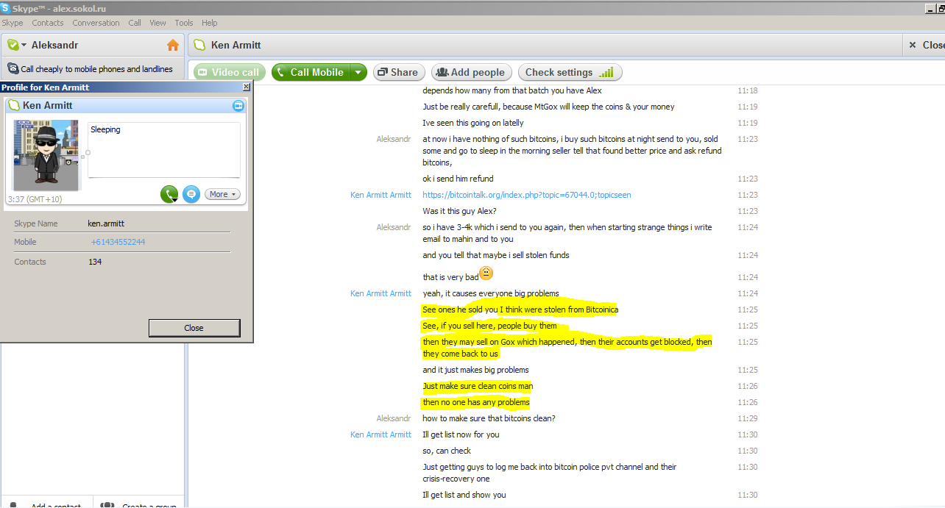Open the Contacts menu

[48, 23]
